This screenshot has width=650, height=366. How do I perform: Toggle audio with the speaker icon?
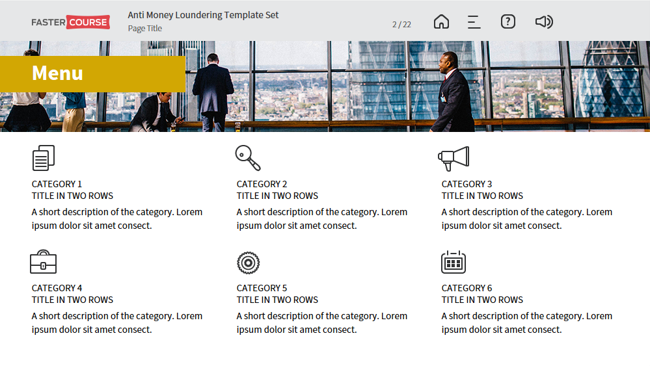(544, 21)
